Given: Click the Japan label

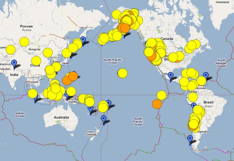Looking at the screenshot, I should click(x=66, y=63).
